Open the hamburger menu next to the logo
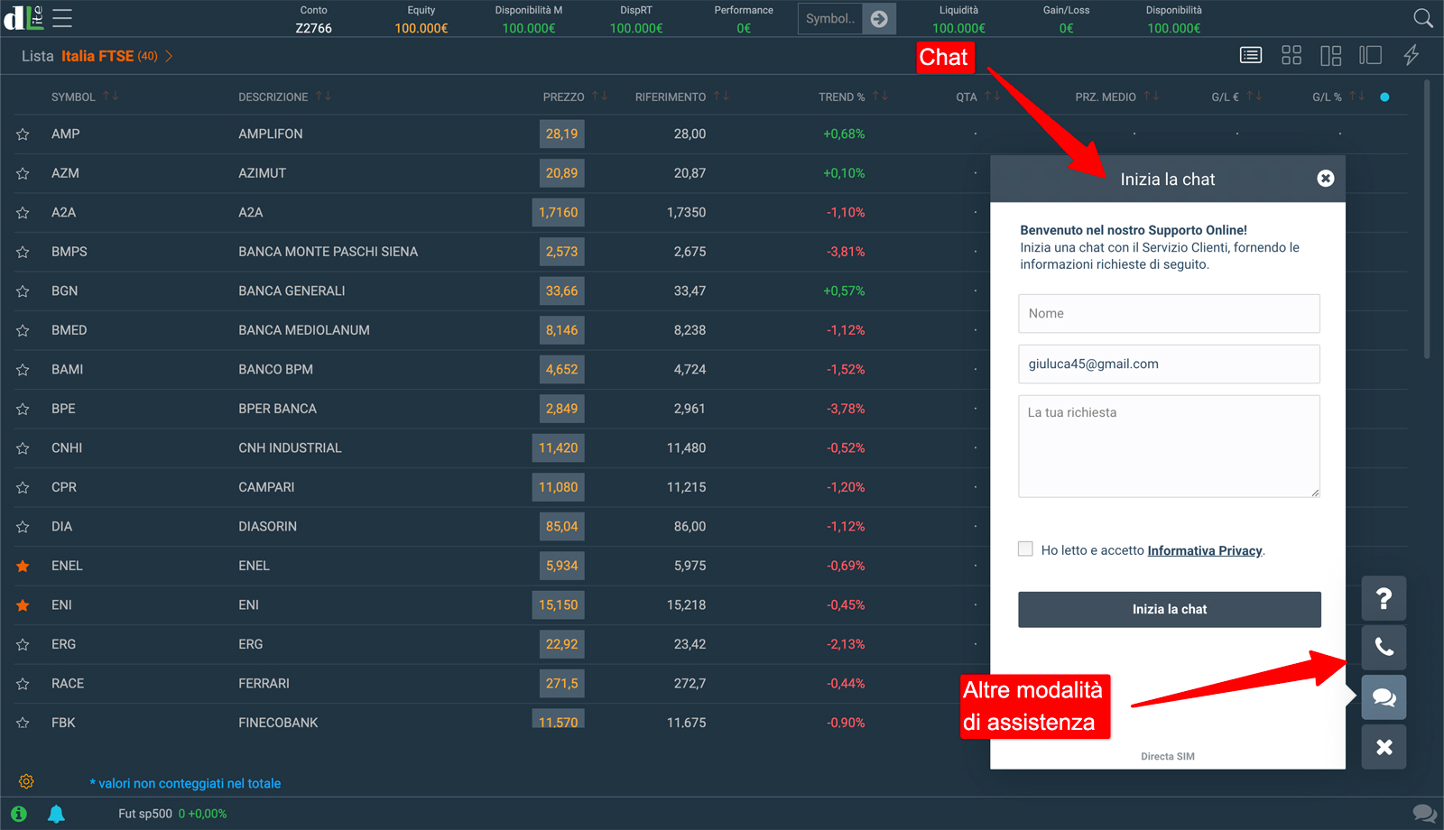 click(62, 18)
